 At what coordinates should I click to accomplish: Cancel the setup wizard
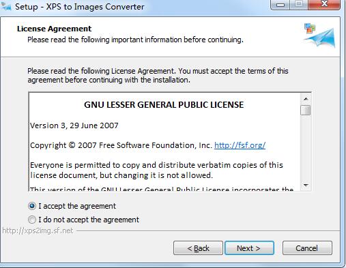(x=307, y=248)
